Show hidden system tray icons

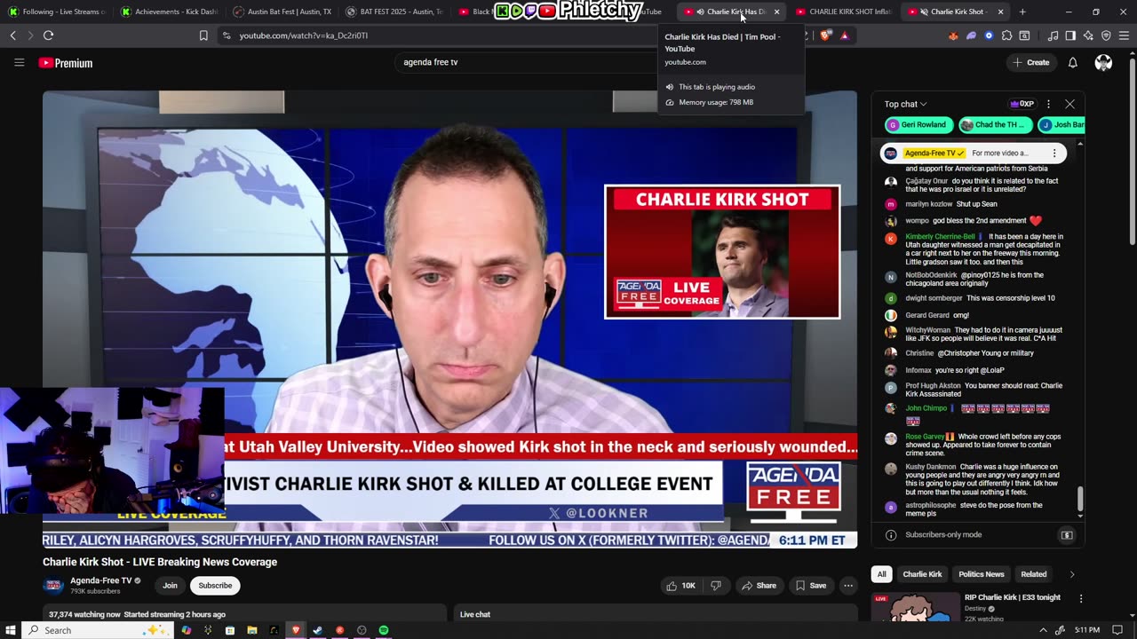(x=1043, y=630)
